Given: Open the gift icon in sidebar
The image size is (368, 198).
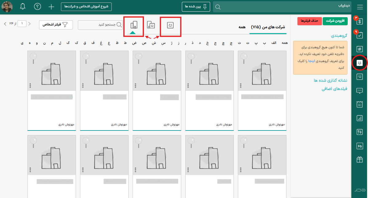Looking at the screenshot, I should (x=360, y=160).
